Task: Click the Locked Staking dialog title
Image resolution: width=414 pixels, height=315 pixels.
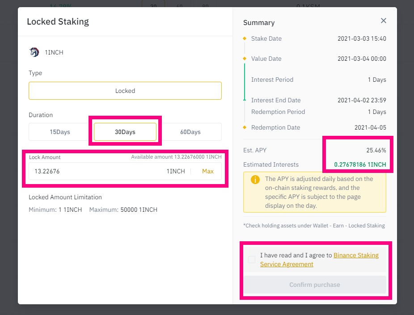Action: (58, 21)
